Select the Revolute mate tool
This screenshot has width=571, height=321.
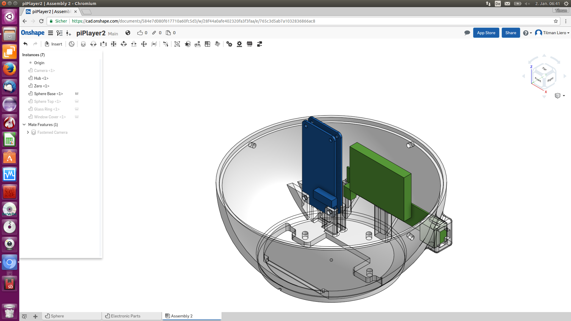[93, 44]
